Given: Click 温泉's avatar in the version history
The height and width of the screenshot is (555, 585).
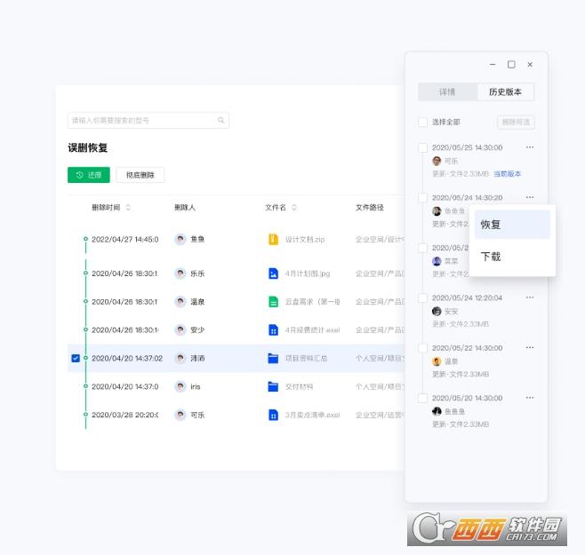Looking at the screenshot, I should [437, 361].
